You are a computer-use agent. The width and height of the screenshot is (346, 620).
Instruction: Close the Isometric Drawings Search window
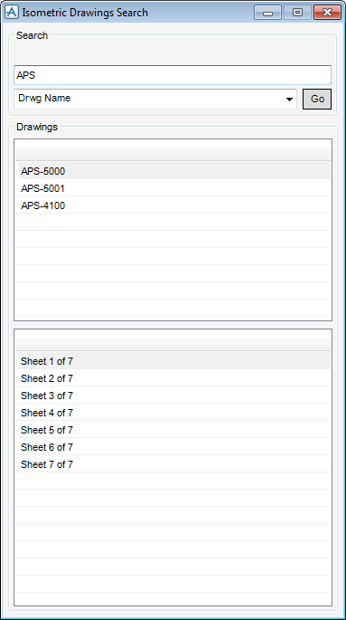click(x=327, y=13)
